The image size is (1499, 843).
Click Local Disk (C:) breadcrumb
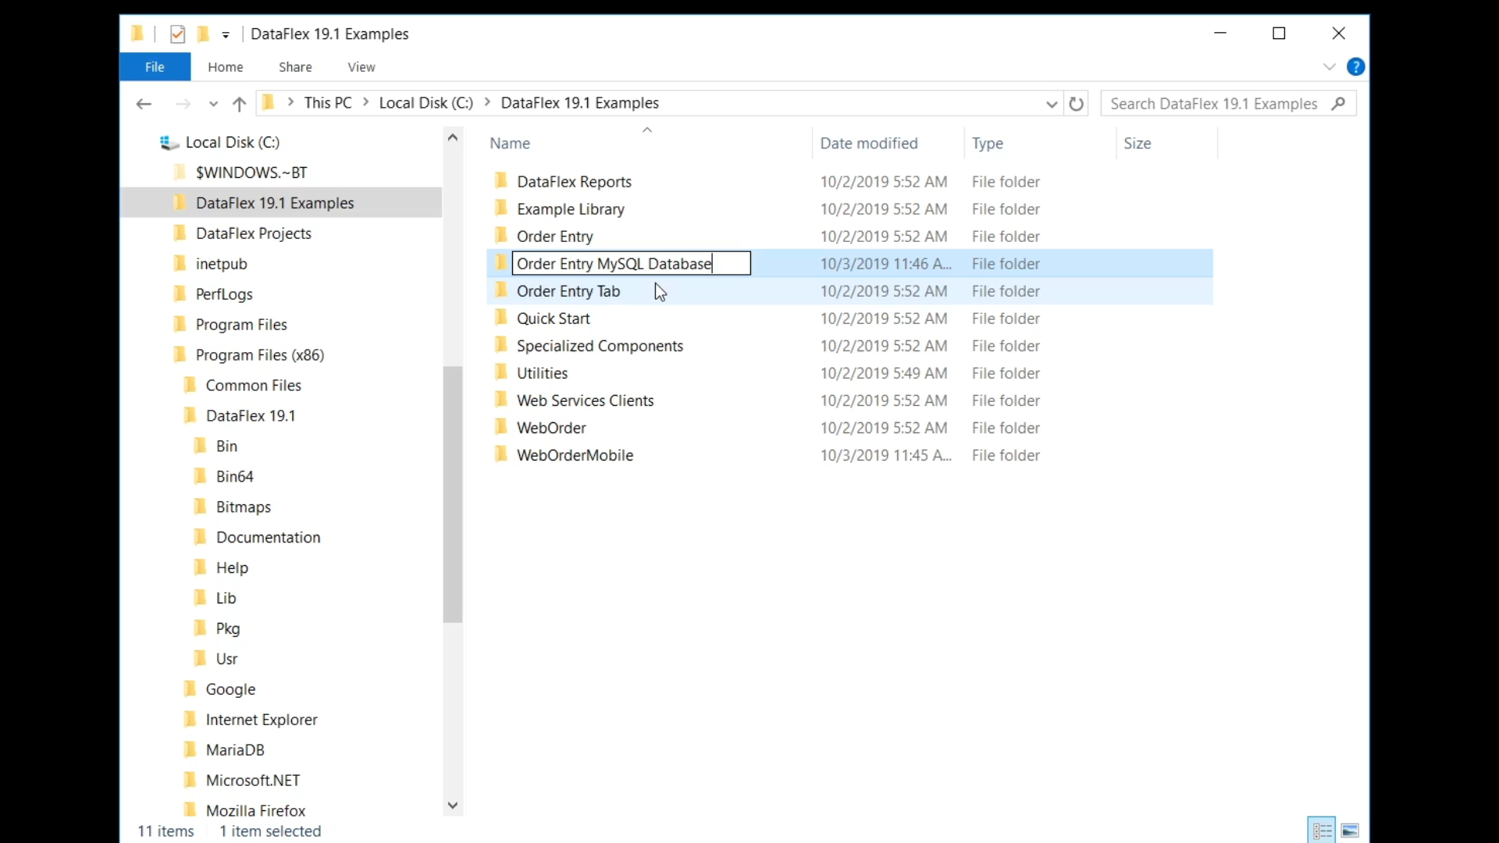pos(425,103)
